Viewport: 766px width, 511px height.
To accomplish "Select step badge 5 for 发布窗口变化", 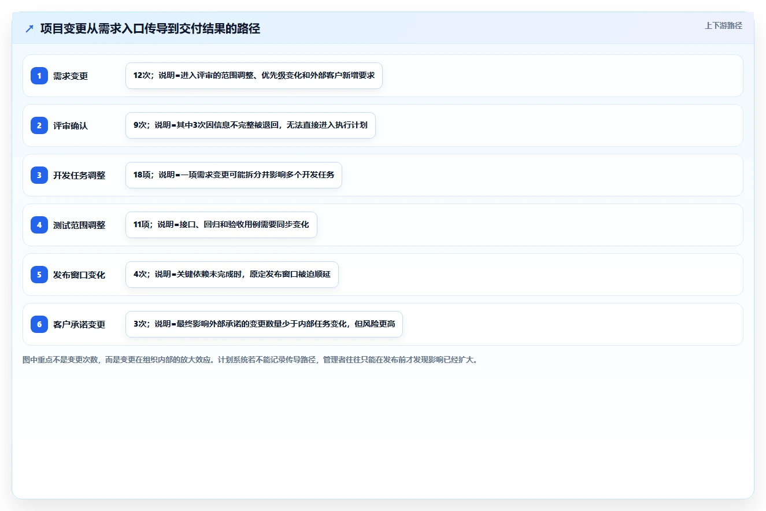I will point(39,275).
